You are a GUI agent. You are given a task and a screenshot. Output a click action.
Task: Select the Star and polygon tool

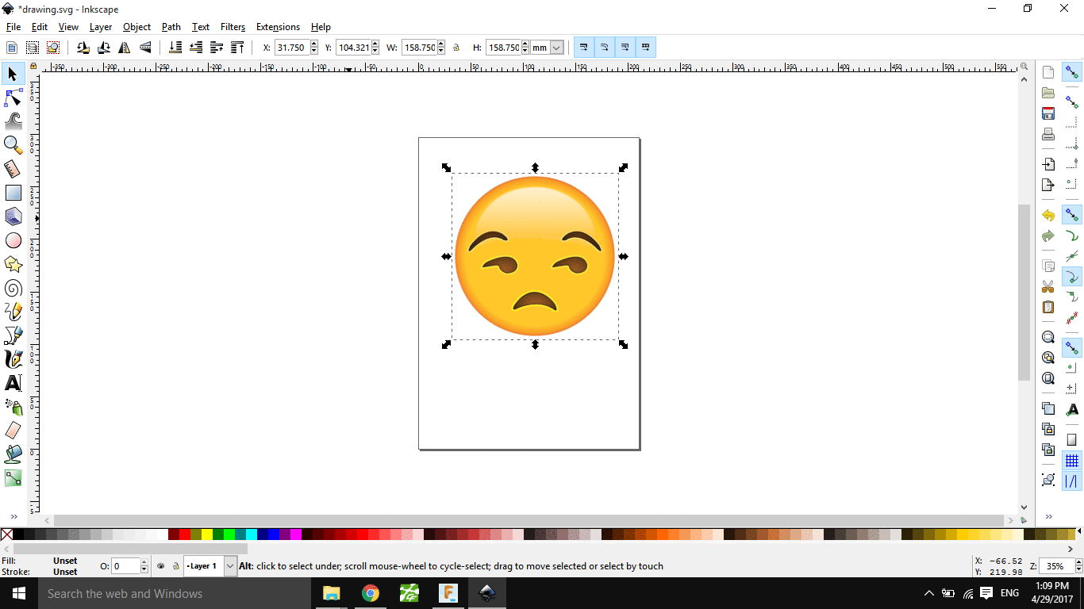(13, 264)
